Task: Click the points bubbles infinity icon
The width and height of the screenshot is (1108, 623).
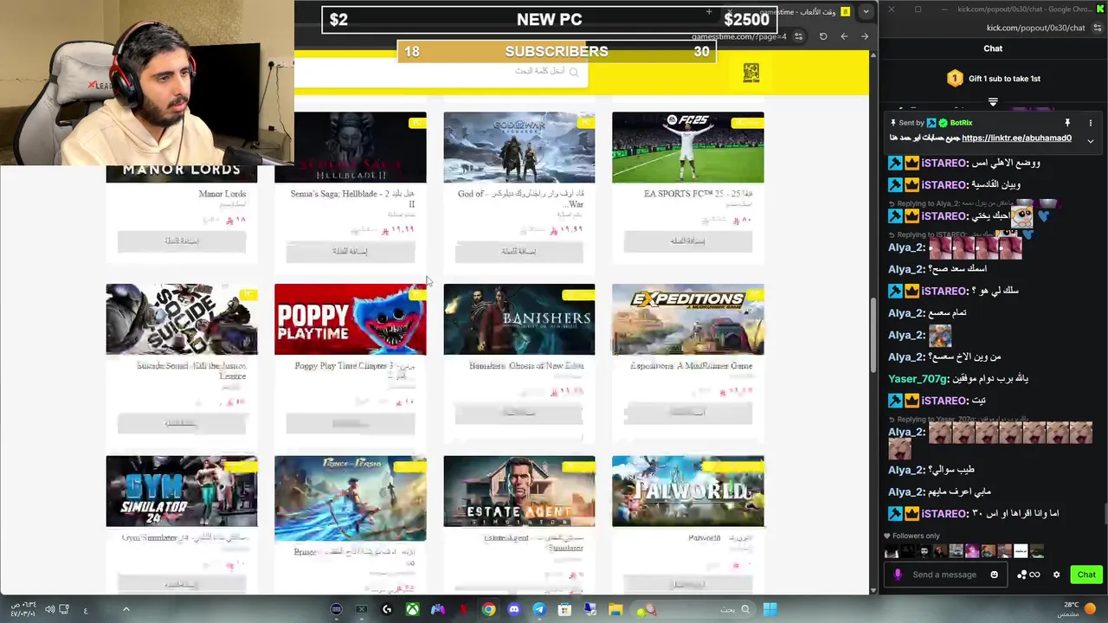Action: pyautogui.click(x=1028, y=575)
